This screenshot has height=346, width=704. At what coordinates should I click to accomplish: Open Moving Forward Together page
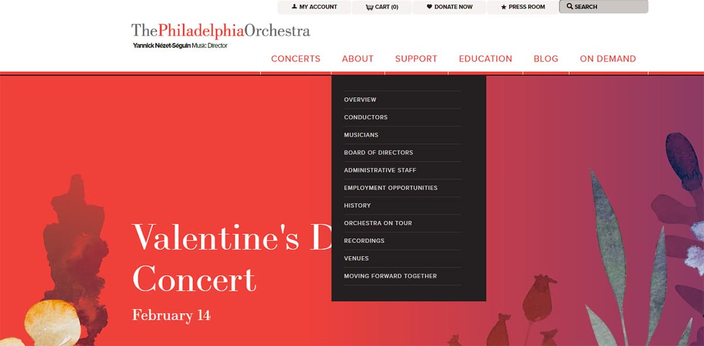(390, 276)
